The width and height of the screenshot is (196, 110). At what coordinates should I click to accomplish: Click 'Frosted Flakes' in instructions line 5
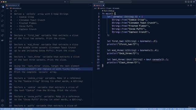(x=28, y=23)
